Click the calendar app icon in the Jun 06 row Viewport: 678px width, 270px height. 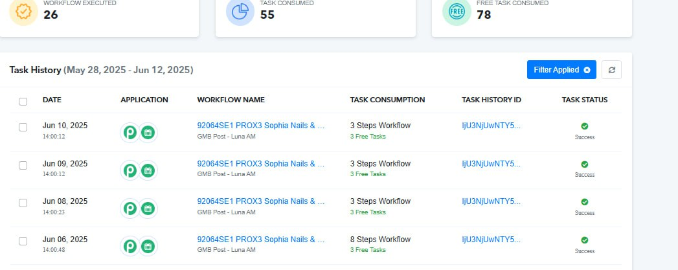(x=148, y=247)
